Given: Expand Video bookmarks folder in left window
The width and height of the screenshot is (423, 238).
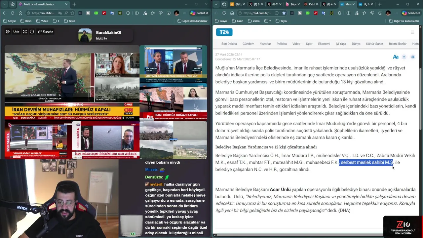Looking at the screenshot, I should [42, 21].
